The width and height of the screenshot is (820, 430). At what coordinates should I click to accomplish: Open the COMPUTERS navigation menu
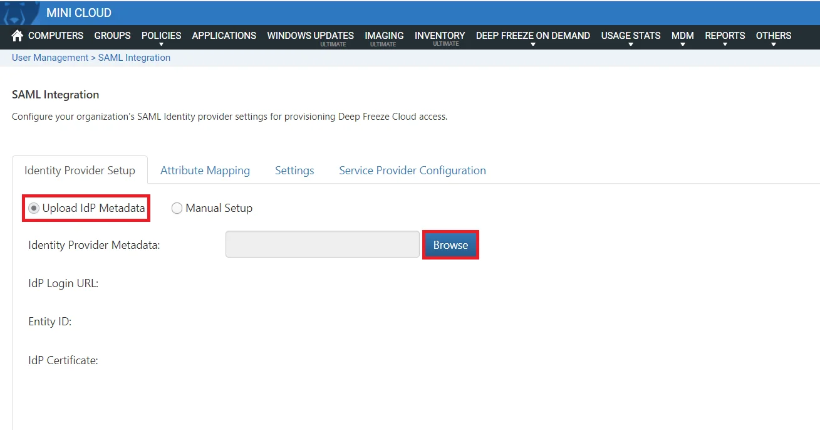55,36
